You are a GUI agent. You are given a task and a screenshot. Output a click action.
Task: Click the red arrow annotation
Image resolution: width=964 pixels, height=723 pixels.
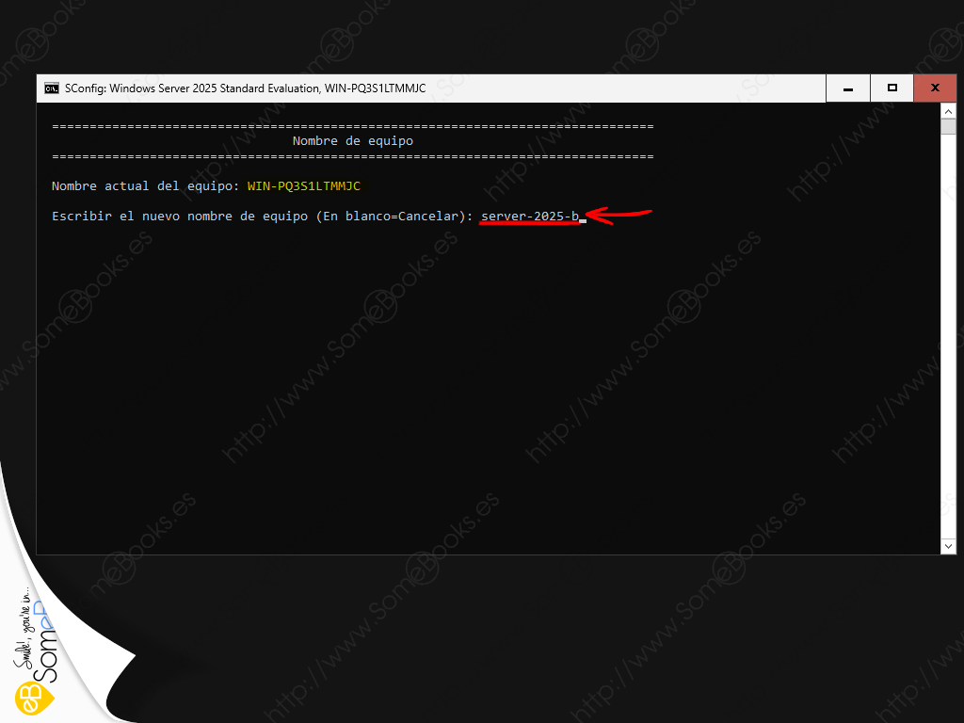tap(619, 217)
